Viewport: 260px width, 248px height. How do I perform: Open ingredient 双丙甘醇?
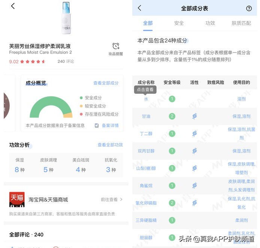pos(146,151)
